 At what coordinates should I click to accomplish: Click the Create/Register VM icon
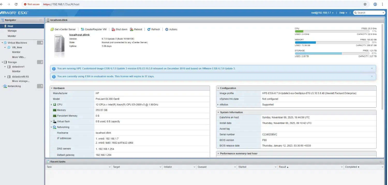(x=83, y=29)
